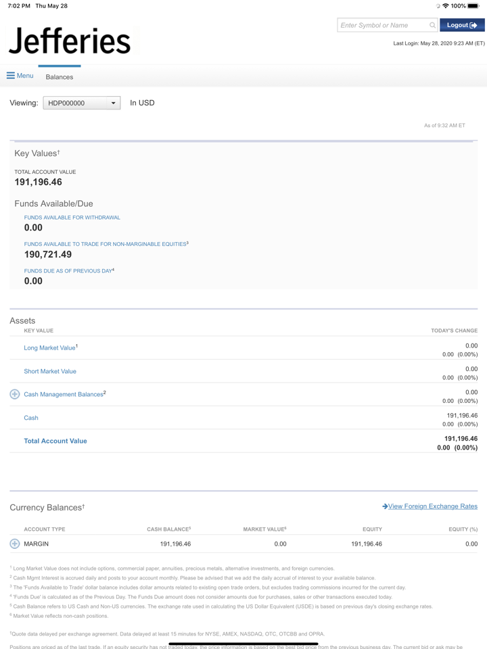This screenshot has width=487, height=649.
Task: Open Total Account Value link
Action: [55, 441]
